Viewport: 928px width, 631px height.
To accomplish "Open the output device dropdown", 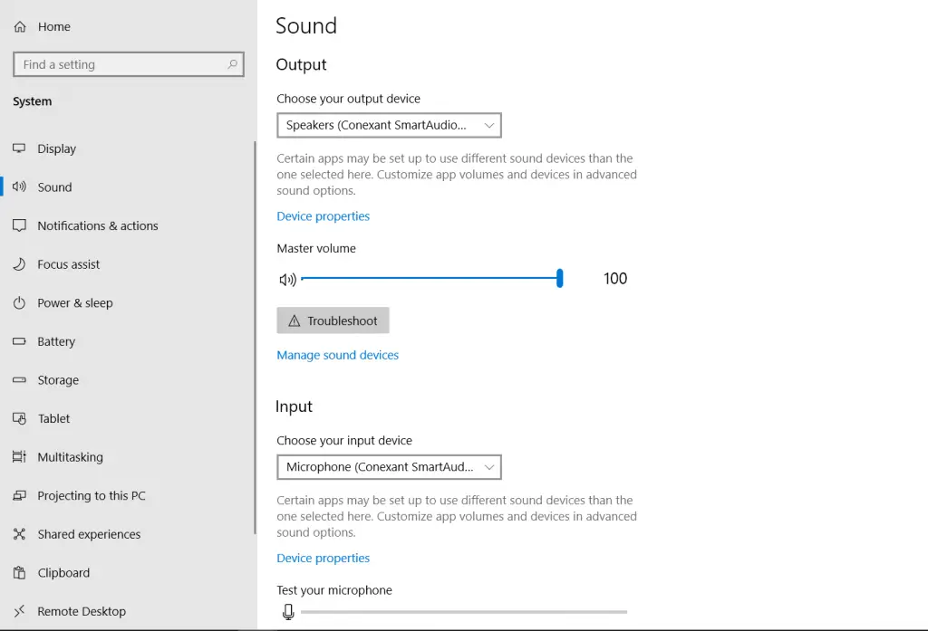I will click(x=389, y=125).
